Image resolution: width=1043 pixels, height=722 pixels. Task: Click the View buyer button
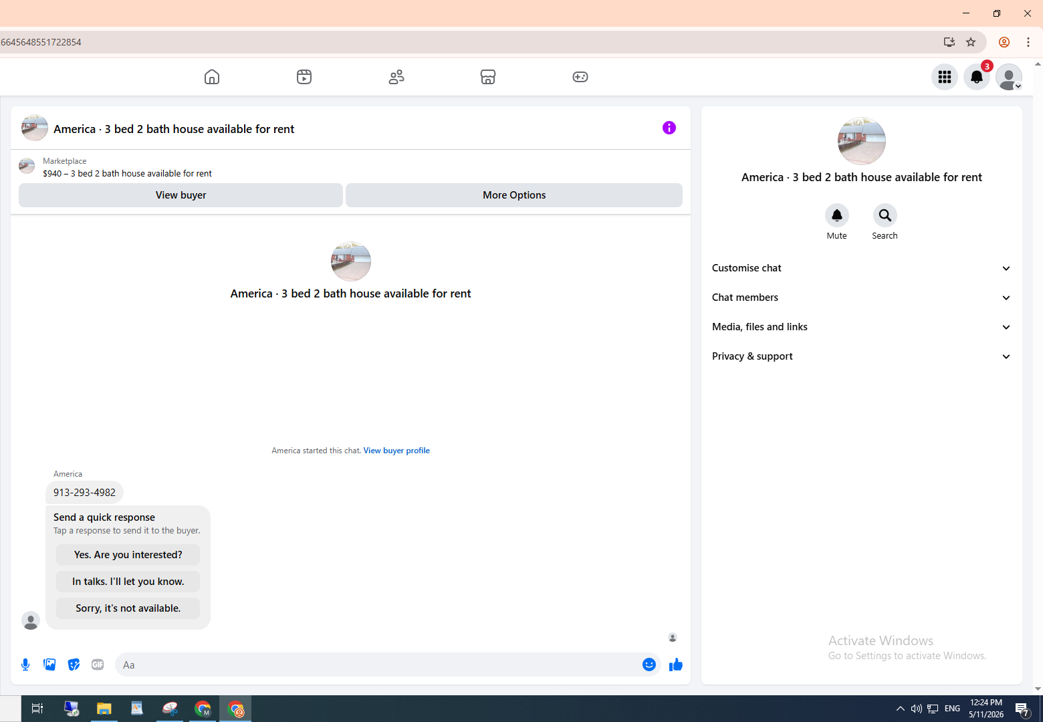[181, 195]
